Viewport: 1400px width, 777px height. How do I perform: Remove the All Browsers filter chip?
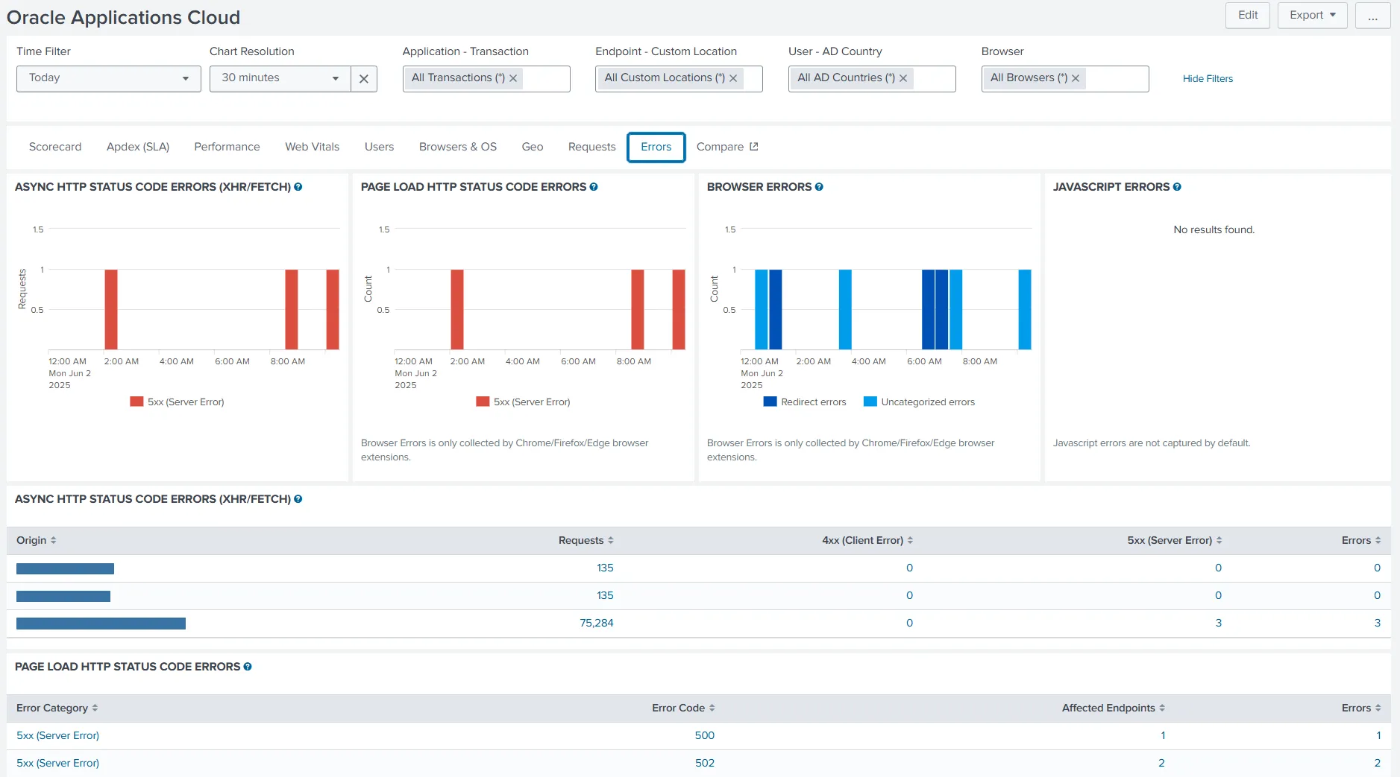[1076, 78]
